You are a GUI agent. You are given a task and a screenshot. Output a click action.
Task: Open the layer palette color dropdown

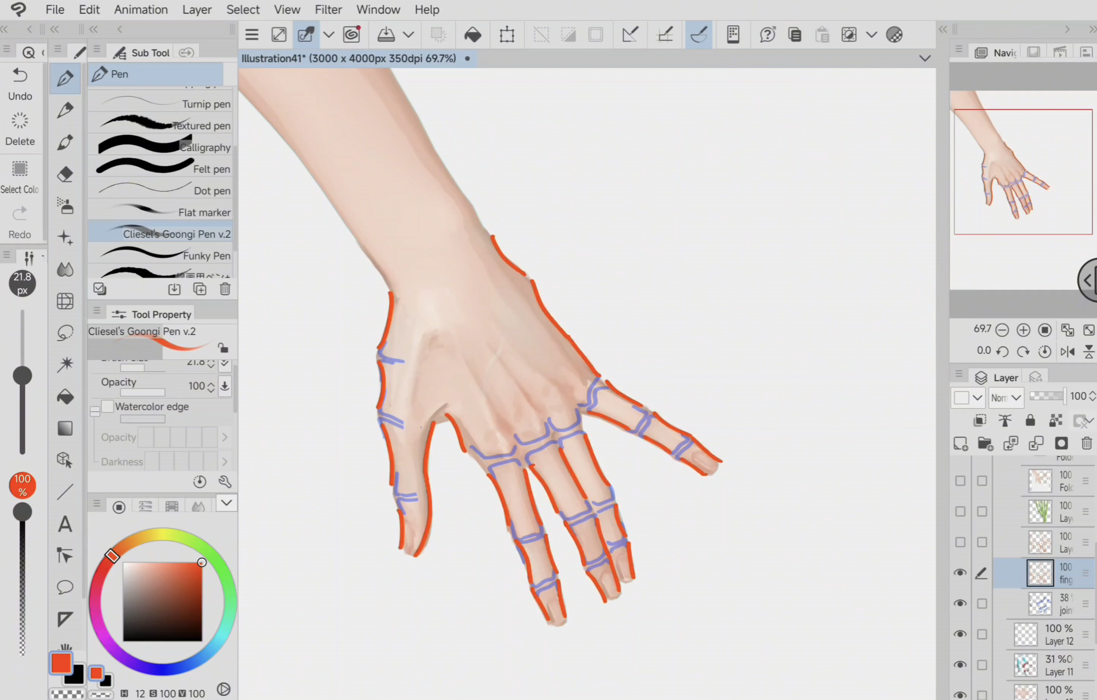pyautogui.click(x=968, y=398)
